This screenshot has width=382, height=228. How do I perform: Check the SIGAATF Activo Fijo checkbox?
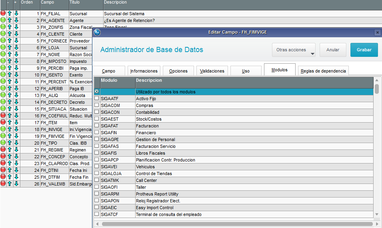pyautogui.click(x=97, y=99)
